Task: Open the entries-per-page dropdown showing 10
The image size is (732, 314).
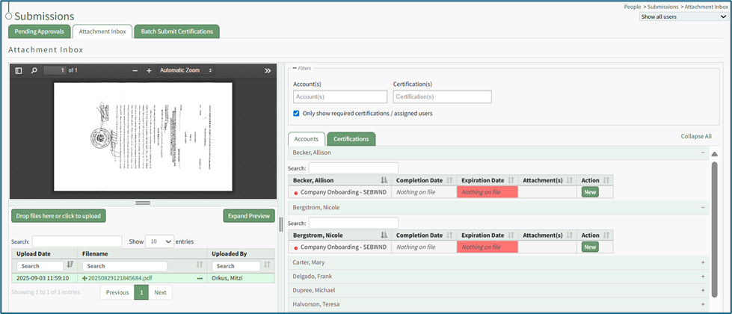Action: pos(158,241)
